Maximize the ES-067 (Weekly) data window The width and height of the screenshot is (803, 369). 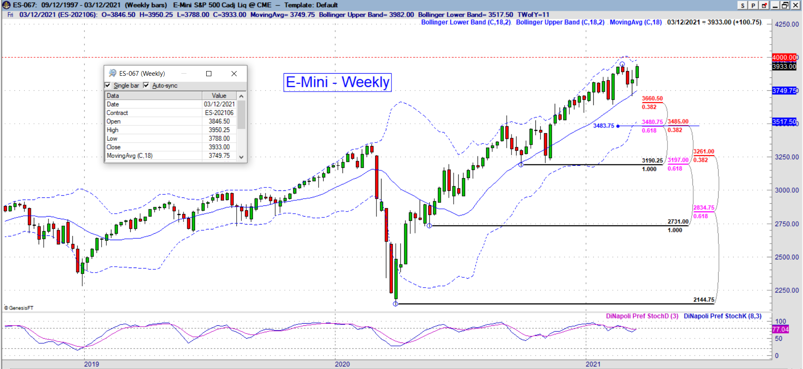tap(209, 74)
